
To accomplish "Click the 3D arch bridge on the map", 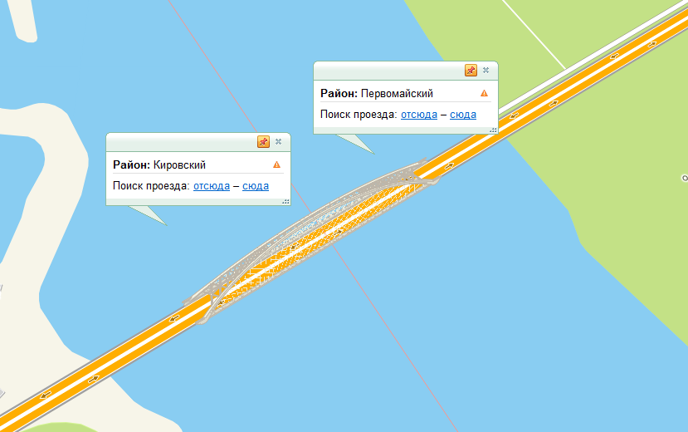I will pyautogui.click(x=310, y=241).
